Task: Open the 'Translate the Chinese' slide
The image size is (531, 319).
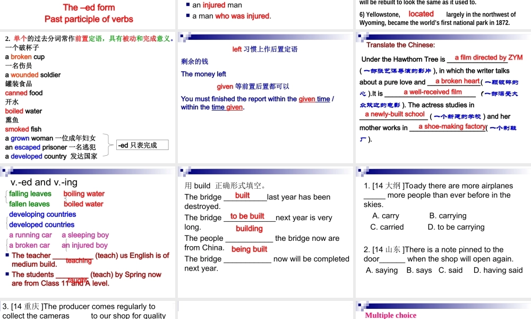Action: tap(443, 98)
